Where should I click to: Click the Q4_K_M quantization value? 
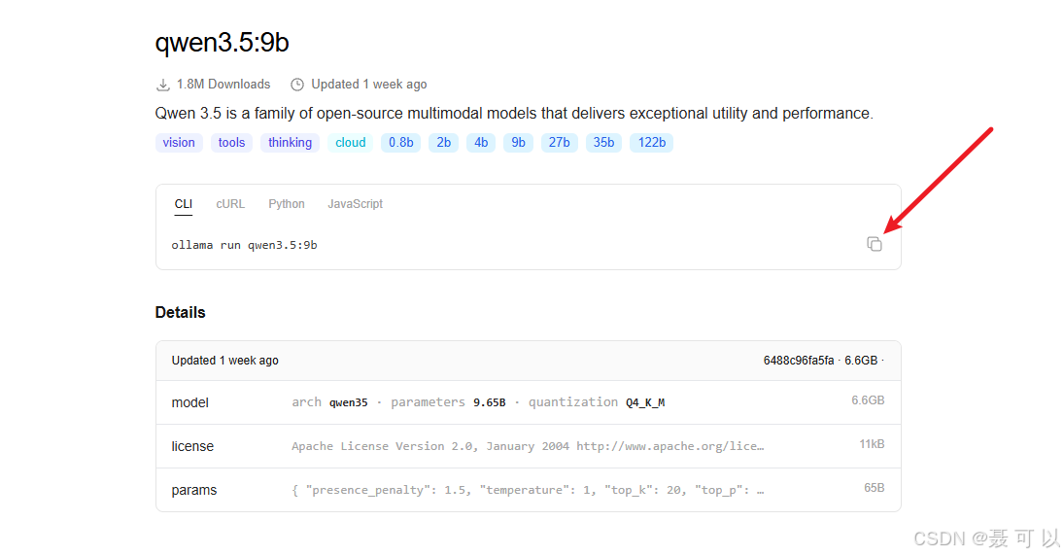pyautogui.click(x=645, y=402)
